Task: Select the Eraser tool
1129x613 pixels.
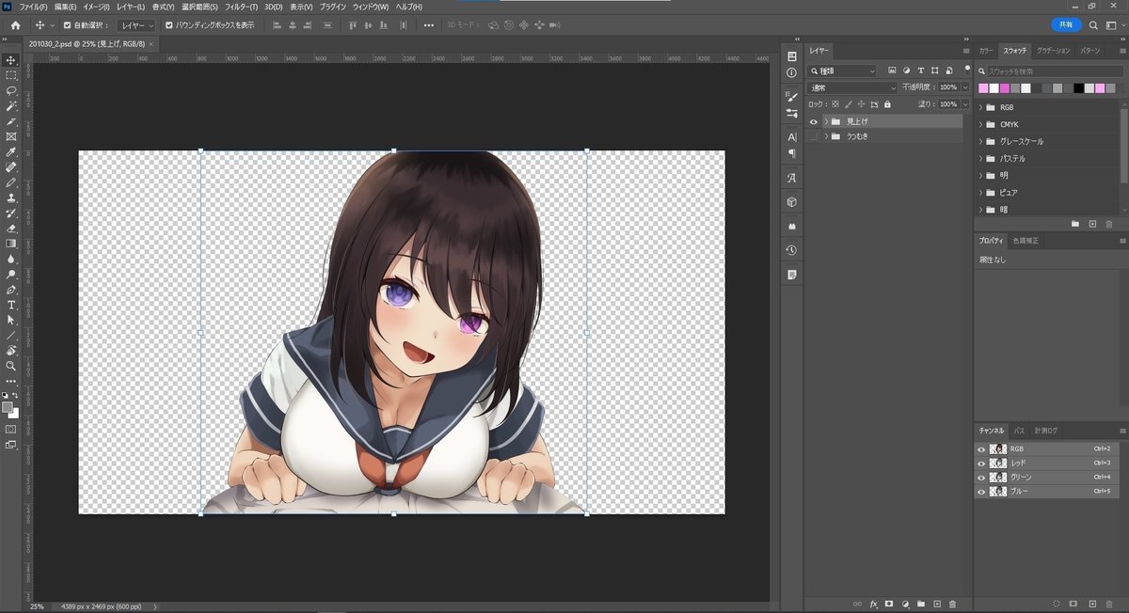Action: click(11, 228)
